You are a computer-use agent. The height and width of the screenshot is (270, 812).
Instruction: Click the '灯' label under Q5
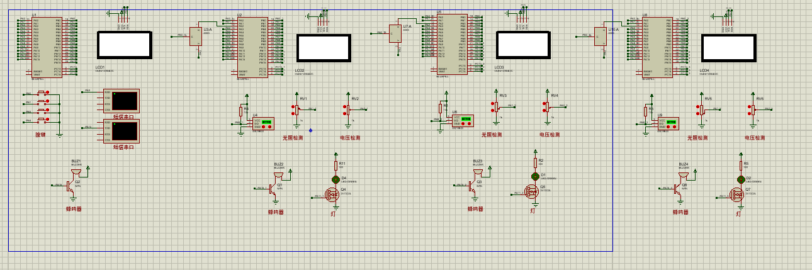point(533,211)
